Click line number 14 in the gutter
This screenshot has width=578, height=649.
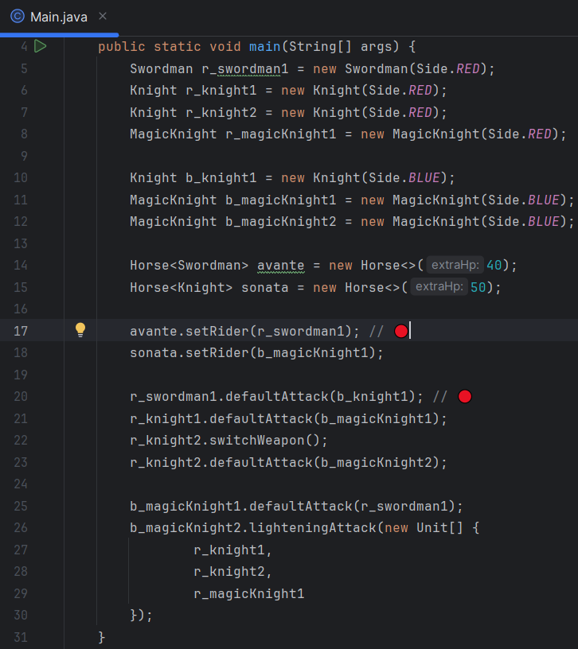coord(21,266)
